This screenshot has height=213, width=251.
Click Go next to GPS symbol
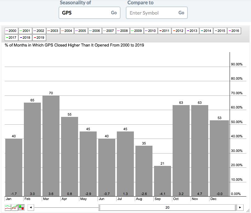click(114, 13)
